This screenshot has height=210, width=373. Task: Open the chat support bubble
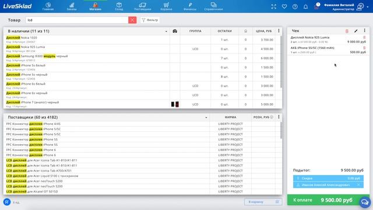pyautogui.click(x=365, y=202)
